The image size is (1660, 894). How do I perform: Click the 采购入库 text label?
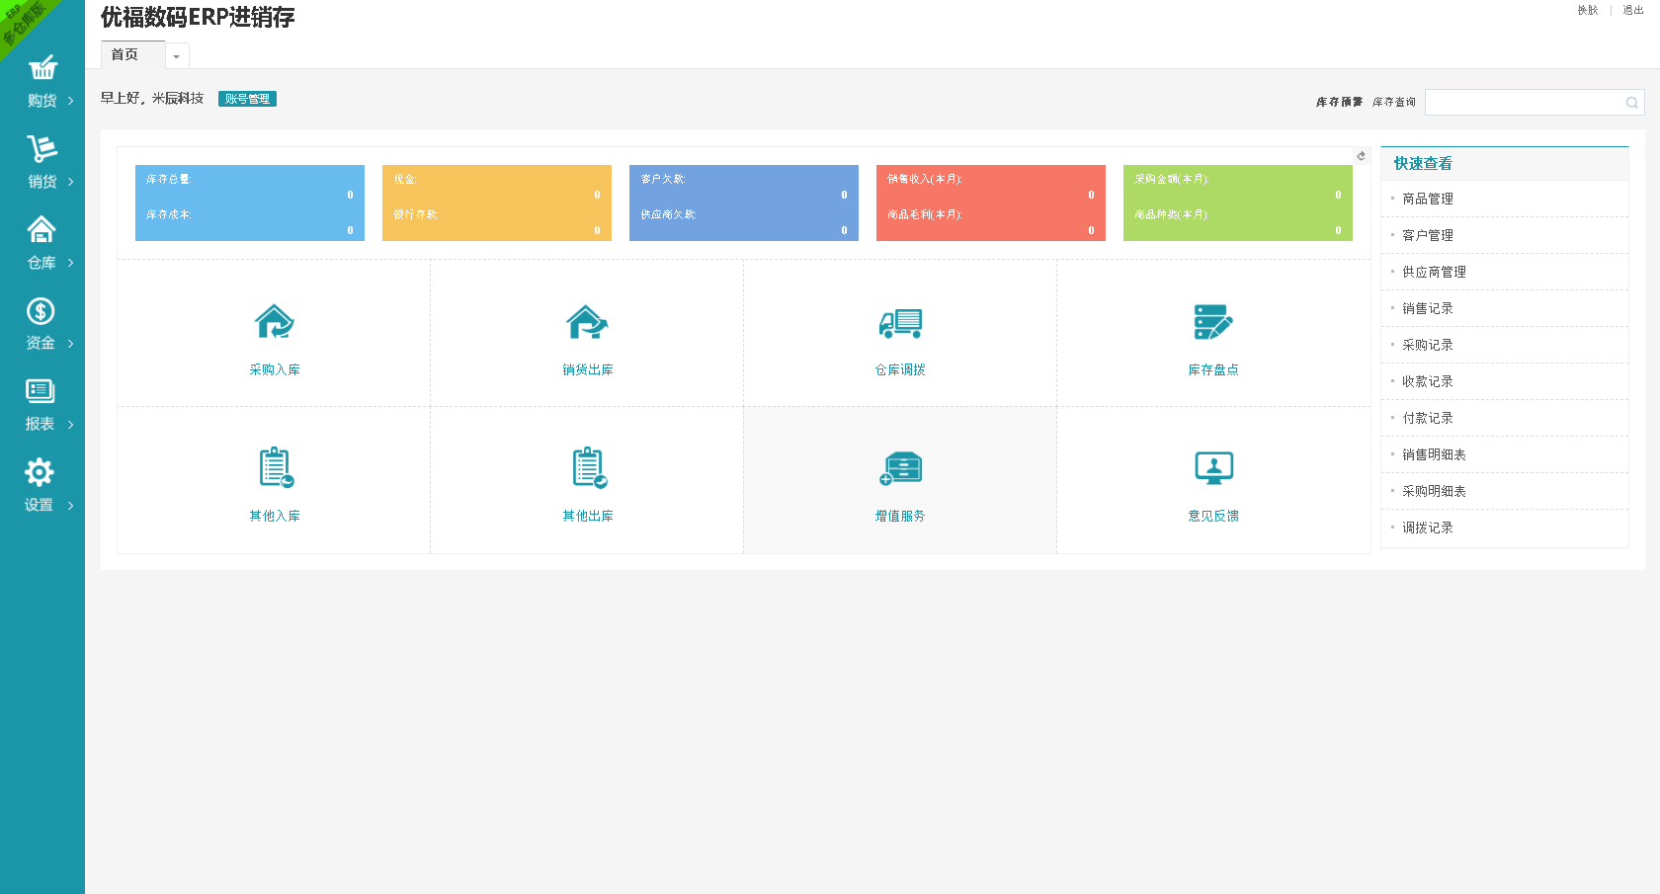(275, 369)
